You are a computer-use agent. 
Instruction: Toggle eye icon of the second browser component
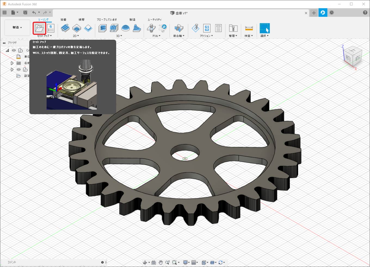18,70
